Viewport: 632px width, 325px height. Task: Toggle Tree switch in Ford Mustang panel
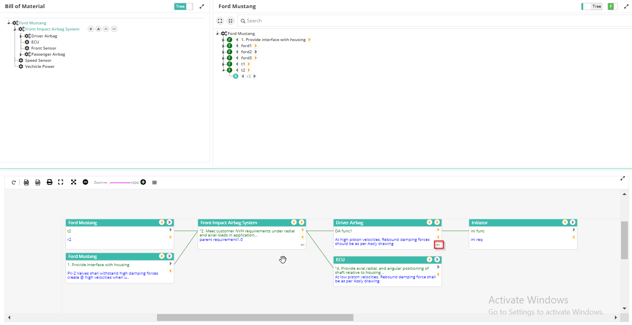coord(592,6)
